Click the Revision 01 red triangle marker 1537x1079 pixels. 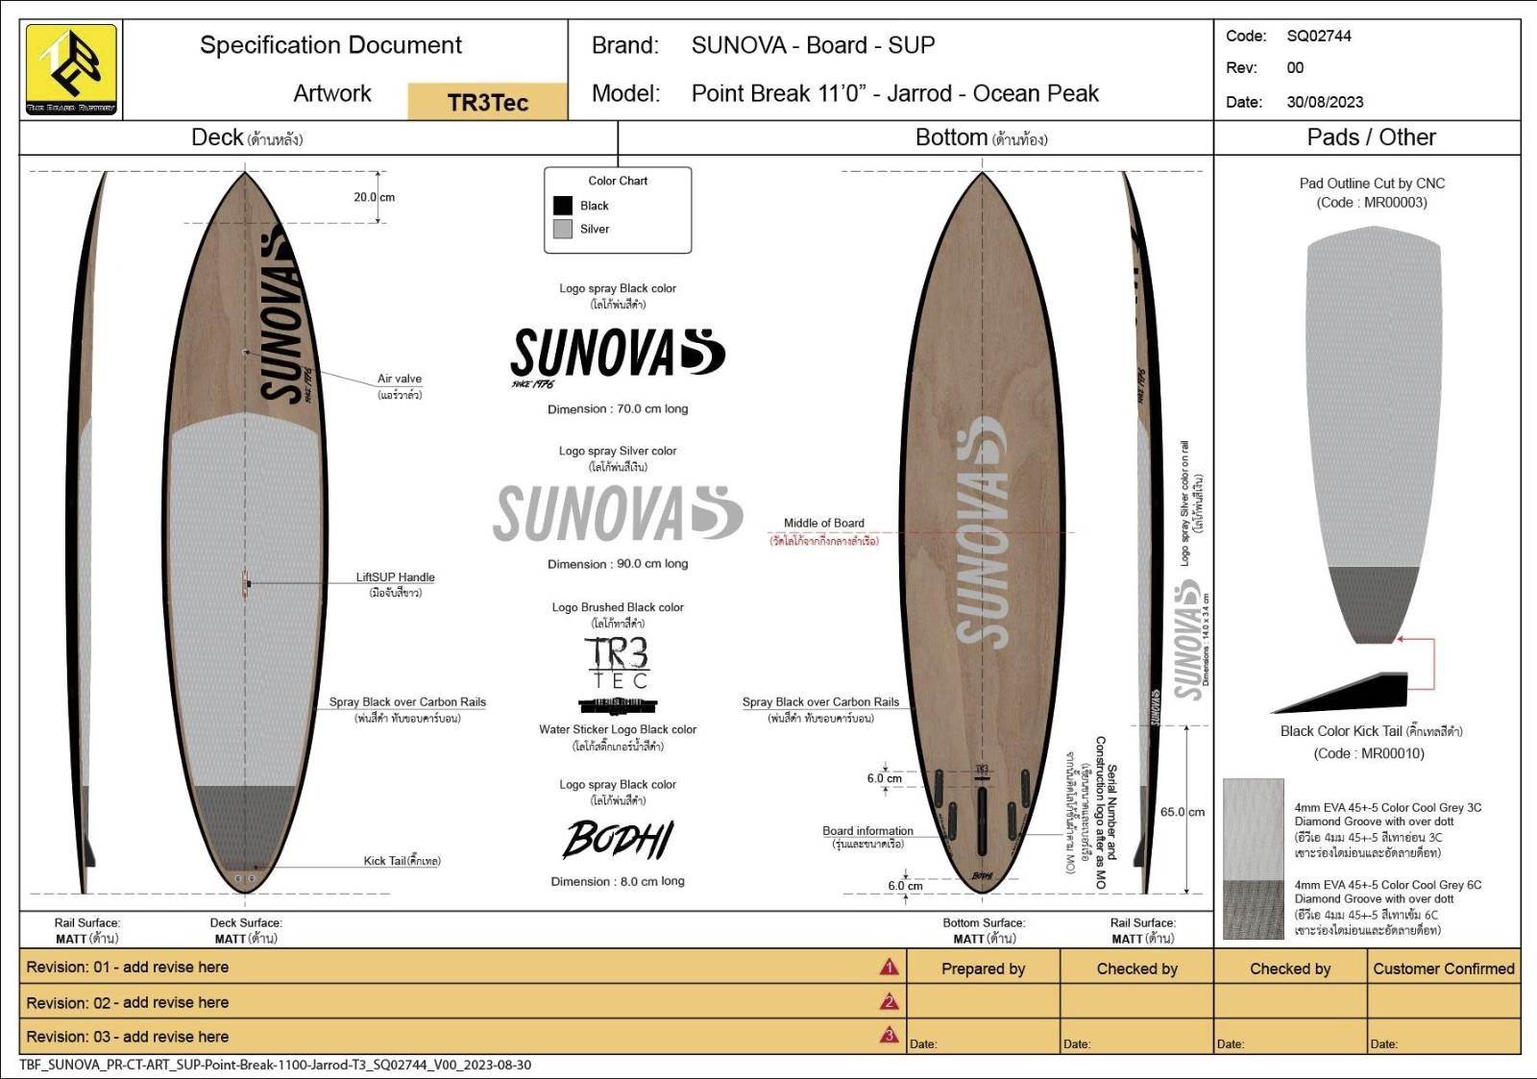(x=889, y=968)
